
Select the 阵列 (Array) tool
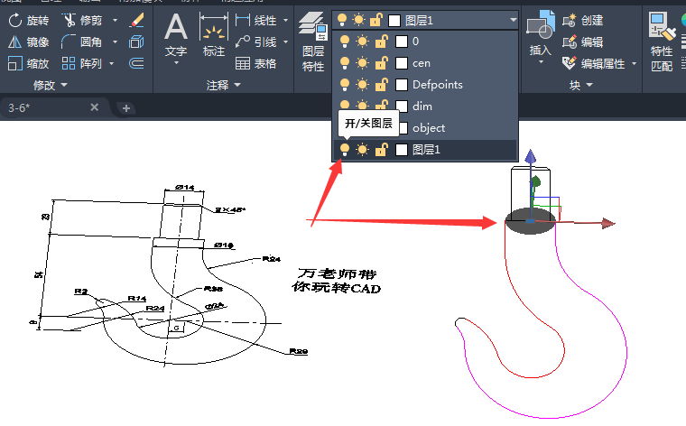click(x=82, y=63)
